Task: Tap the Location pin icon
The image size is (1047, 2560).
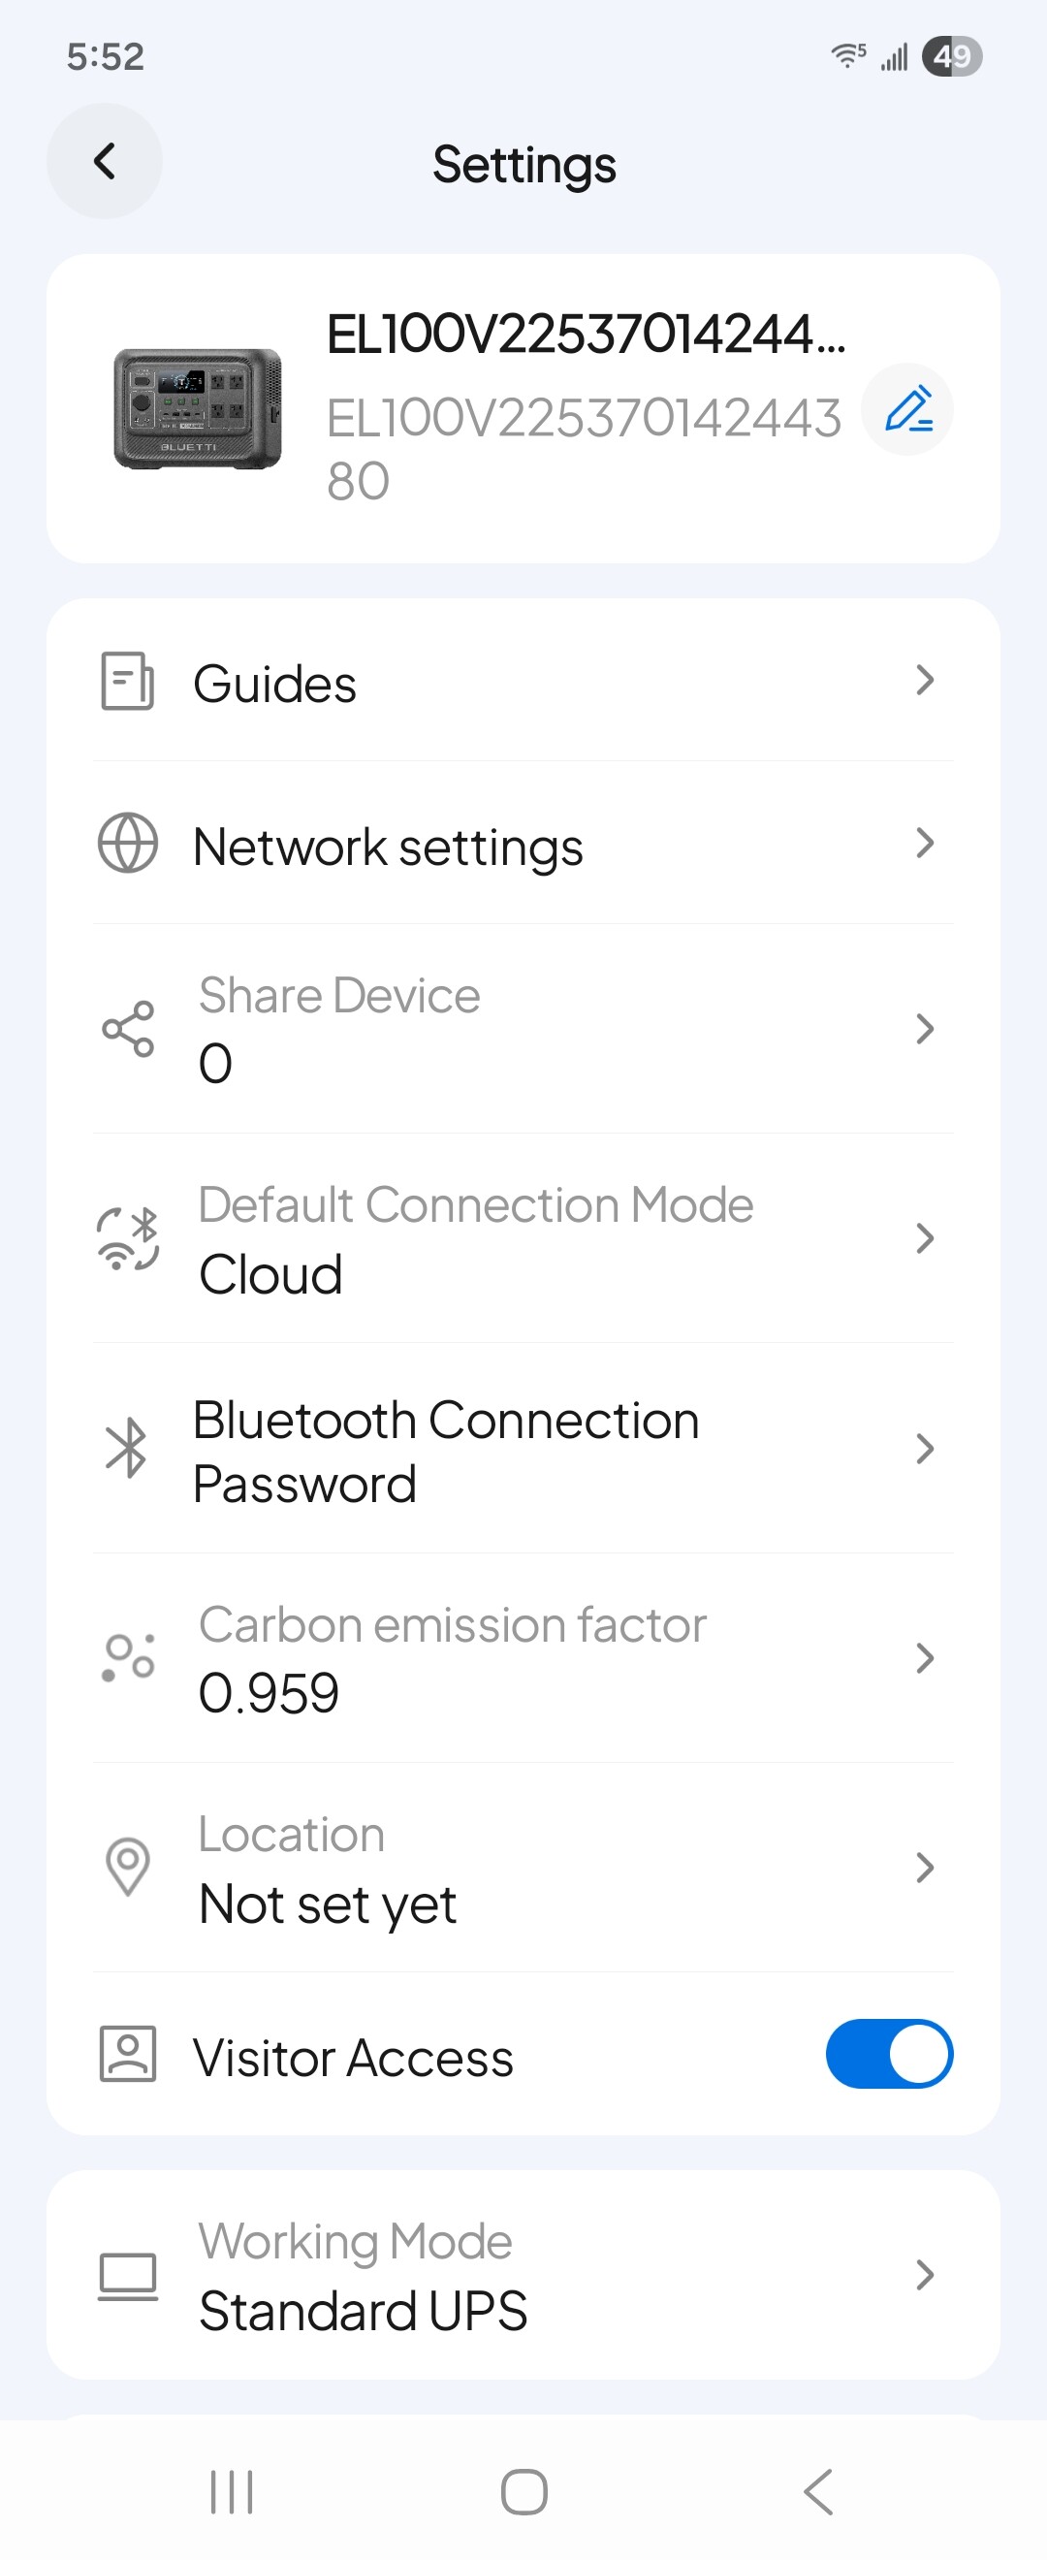Action: click(128, 1868)
